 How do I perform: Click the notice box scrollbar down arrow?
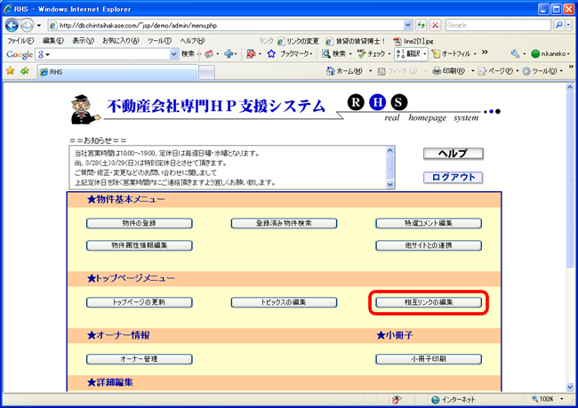click(x=388, y=183)
